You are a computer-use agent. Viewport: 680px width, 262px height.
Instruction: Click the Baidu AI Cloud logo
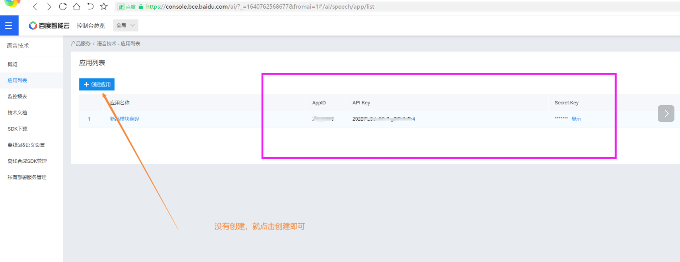click(x=49, y=26)
